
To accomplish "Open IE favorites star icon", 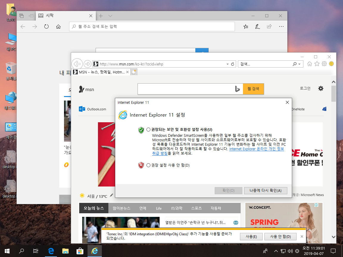I will [x=317, y=64].
